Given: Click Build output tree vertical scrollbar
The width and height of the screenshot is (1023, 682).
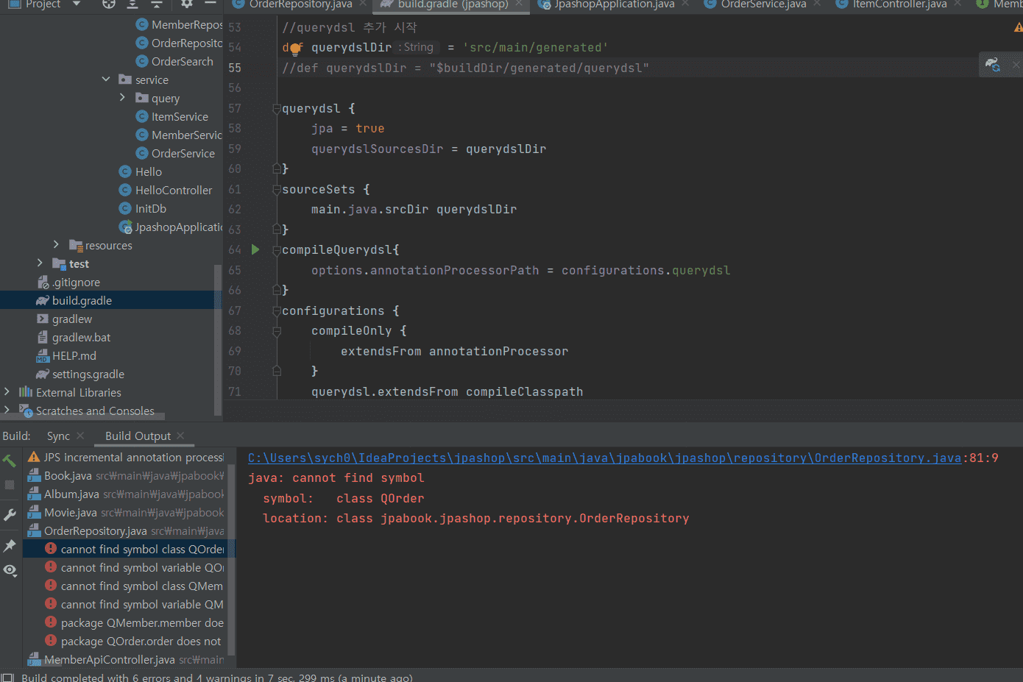Looking at the screenshot, I should pyautogui.click(x=231, y=559).
